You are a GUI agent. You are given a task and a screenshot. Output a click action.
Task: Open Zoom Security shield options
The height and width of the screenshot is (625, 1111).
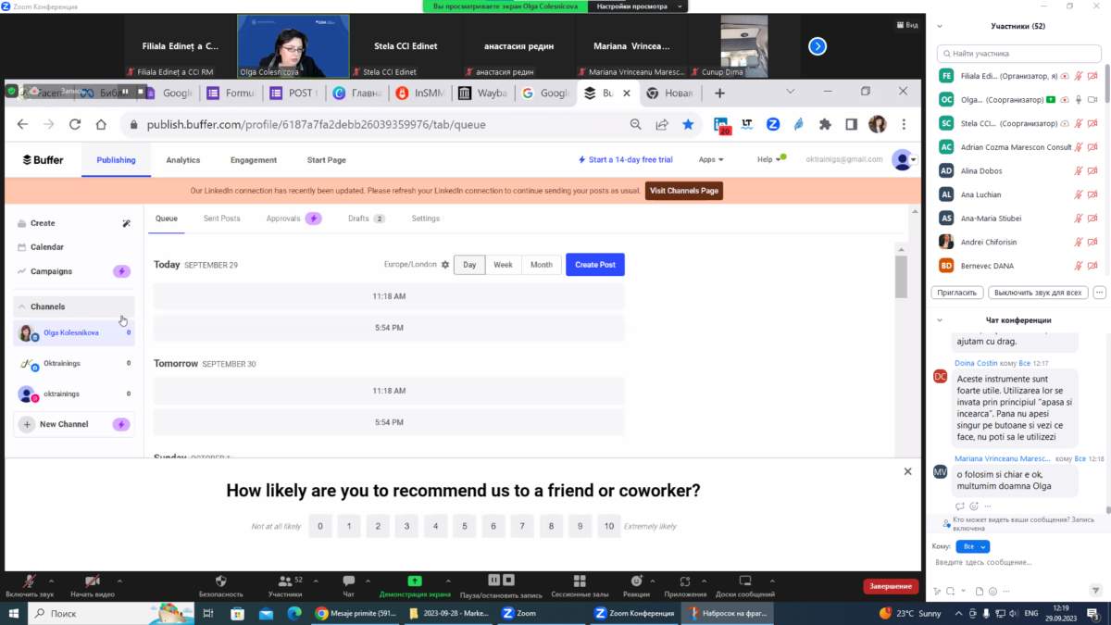(221, 584)
